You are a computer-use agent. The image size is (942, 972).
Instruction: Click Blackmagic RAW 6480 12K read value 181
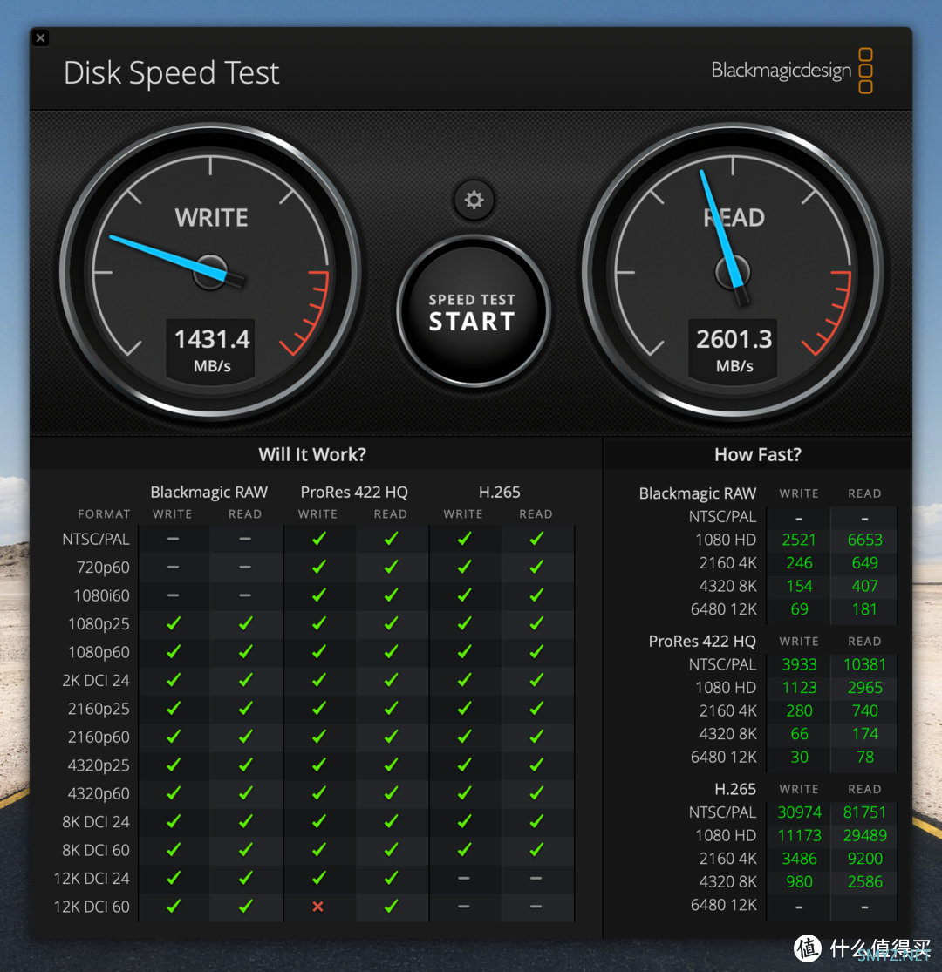[864, 609]
